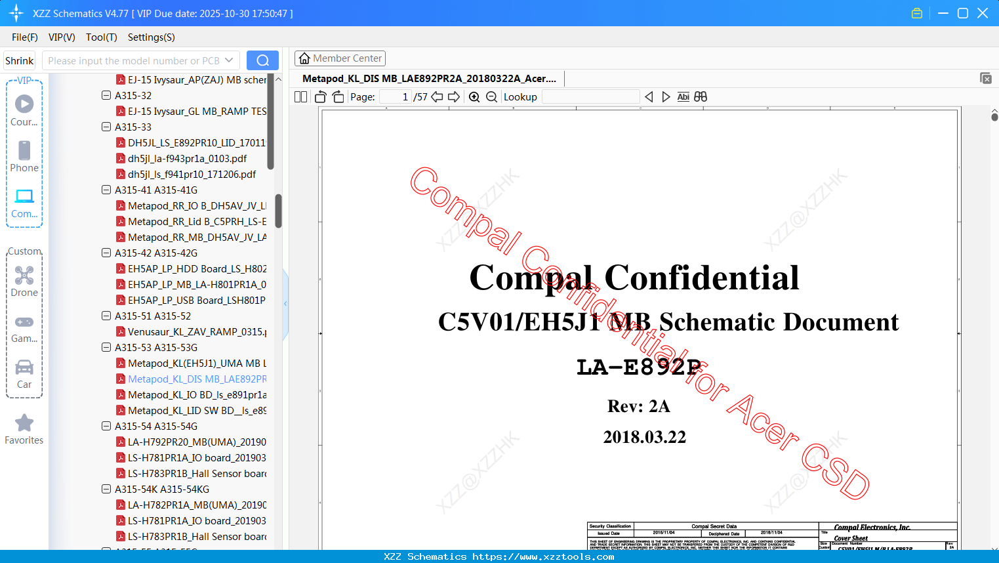
Task: Click the detach-window icon beside document tab
Action: coord(986,78)
